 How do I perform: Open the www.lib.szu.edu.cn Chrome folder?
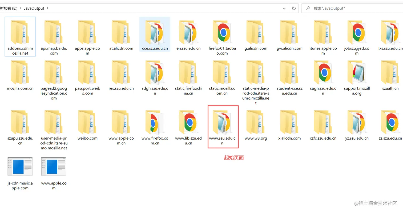(189, 123)
